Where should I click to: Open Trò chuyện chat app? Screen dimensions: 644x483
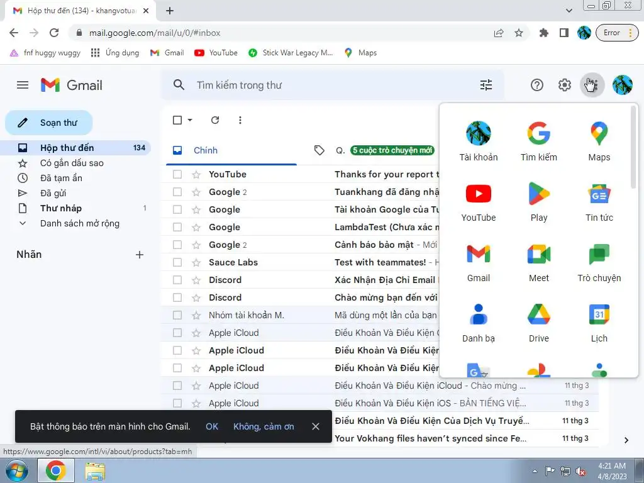click(599, 262)
